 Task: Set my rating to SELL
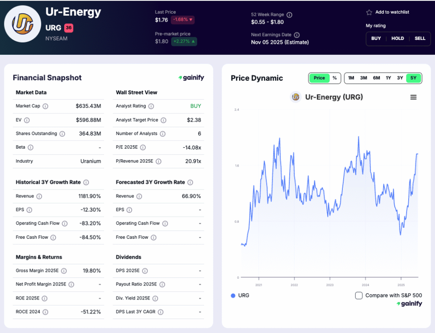[x=420, y=39]
